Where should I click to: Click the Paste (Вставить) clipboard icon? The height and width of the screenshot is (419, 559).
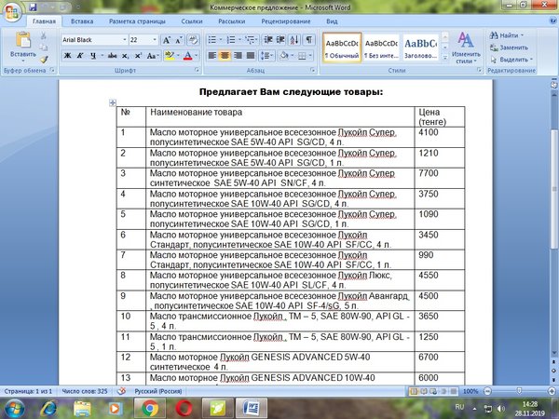[21, 41]
